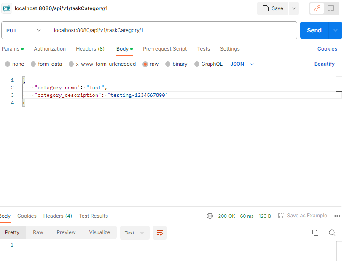Click line number 4 in request editor
Screen dimensions: 344x261
tap(12, 103)
